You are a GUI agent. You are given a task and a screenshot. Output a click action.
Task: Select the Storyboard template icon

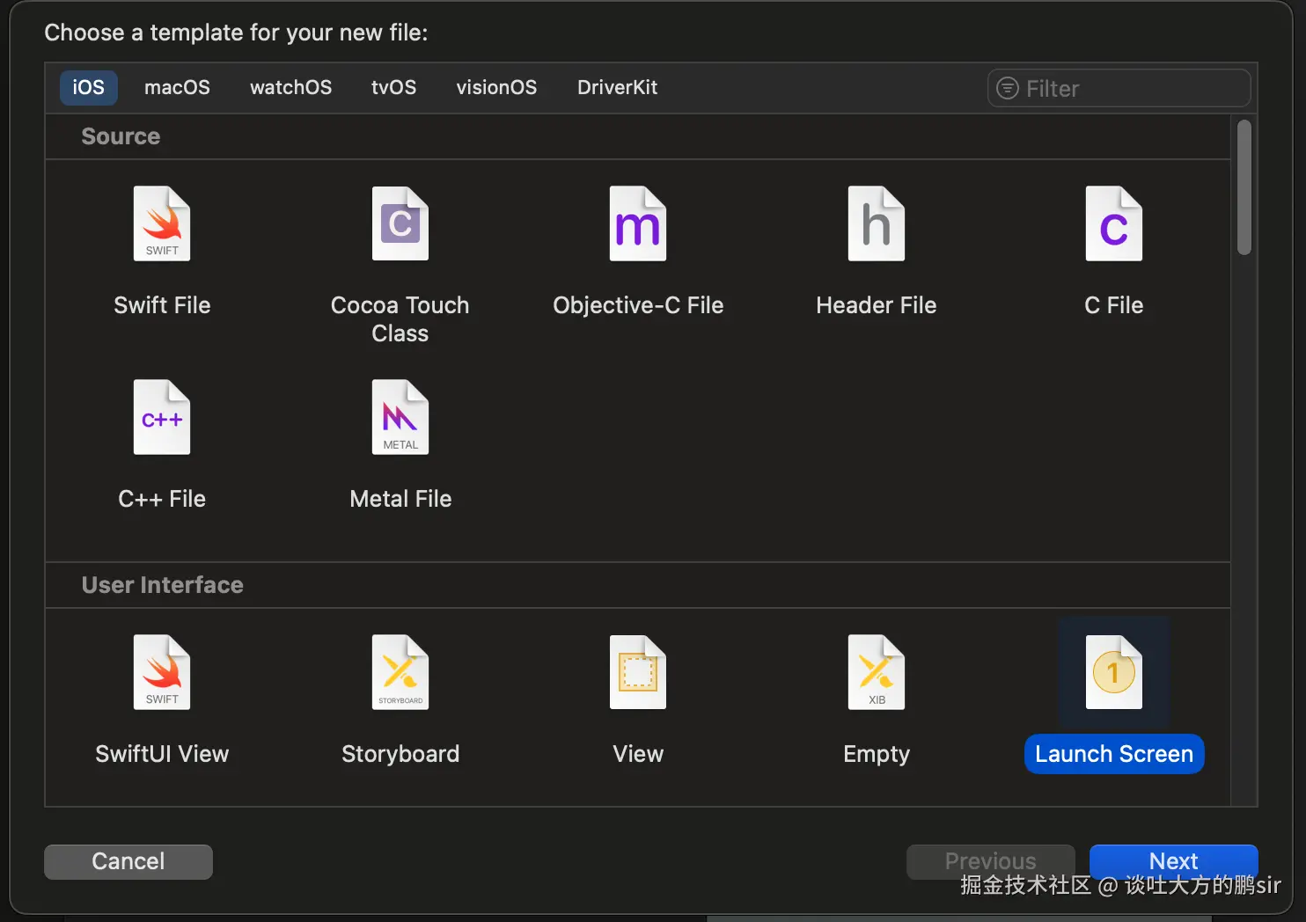(x=400, y=672)
